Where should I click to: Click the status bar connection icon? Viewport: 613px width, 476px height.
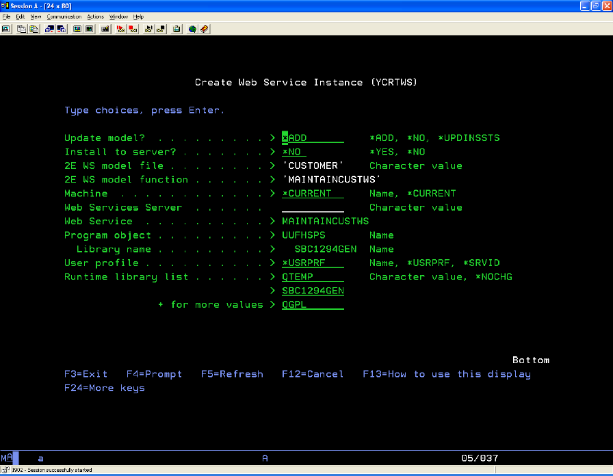(5, 470)
